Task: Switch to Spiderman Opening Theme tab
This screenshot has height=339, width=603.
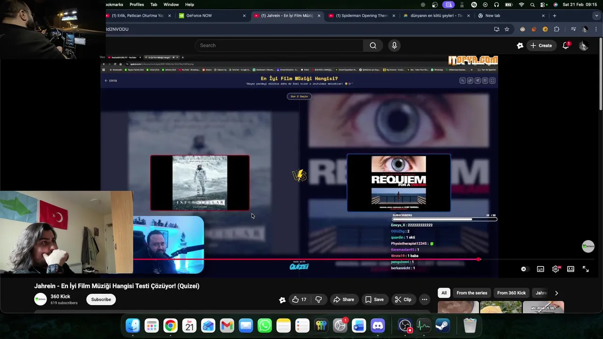Action: pyautogui.click(x=361, y=16)
